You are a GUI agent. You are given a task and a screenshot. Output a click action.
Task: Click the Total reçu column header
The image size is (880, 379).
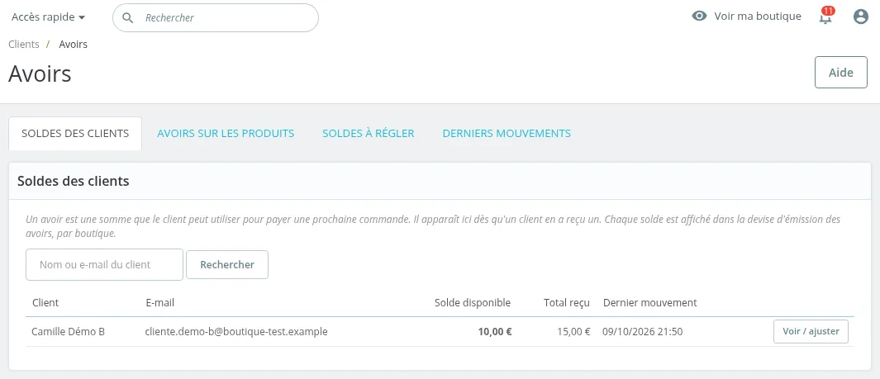tap(567, 303)
